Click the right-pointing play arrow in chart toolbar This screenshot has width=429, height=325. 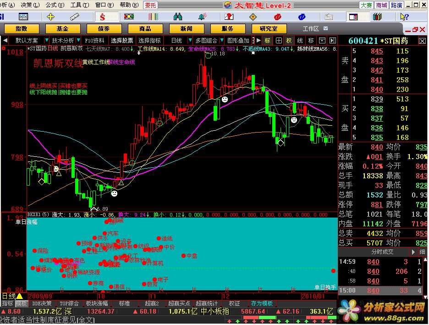pyautogui.click(x=258, y=40)
